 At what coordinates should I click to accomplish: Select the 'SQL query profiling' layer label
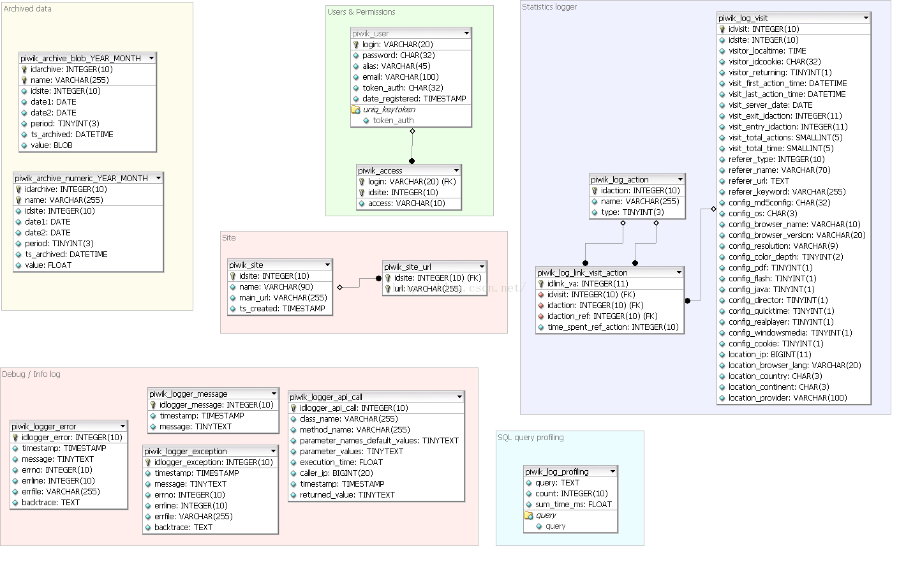[x=531, y=438]
